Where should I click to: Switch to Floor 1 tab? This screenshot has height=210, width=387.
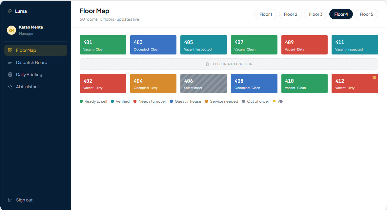point(266,14)
